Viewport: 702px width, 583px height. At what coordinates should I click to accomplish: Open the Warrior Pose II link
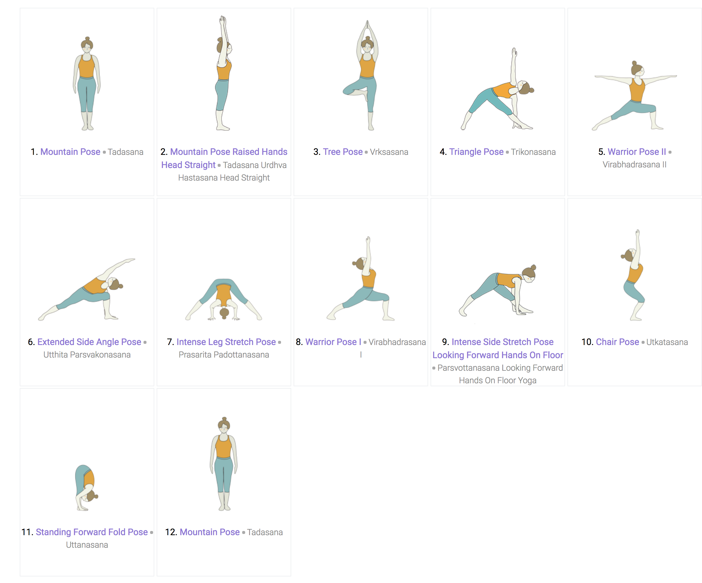coord(637,152)
